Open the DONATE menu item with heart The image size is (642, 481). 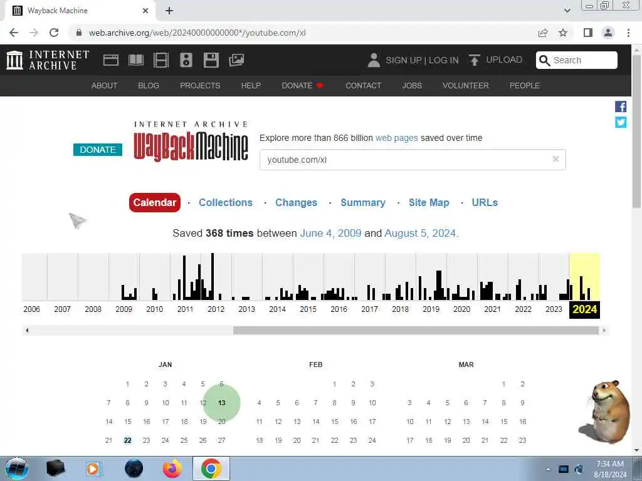click(x=303, y=85)
